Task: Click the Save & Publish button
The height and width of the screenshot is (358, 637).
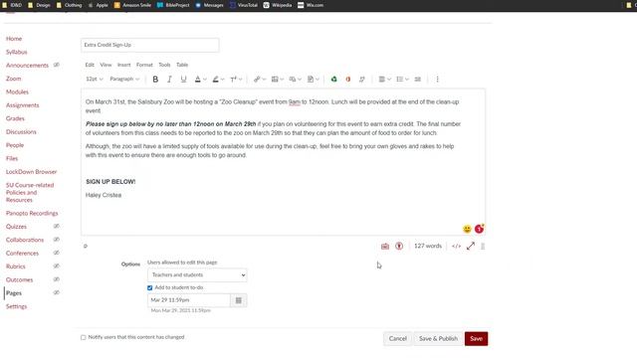Action: [x=438, y=338]
